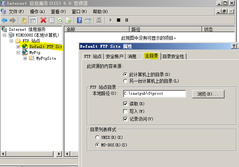Click the red X delete icon
This screenshot has width=239, height=167.
(x=43, y=20)
